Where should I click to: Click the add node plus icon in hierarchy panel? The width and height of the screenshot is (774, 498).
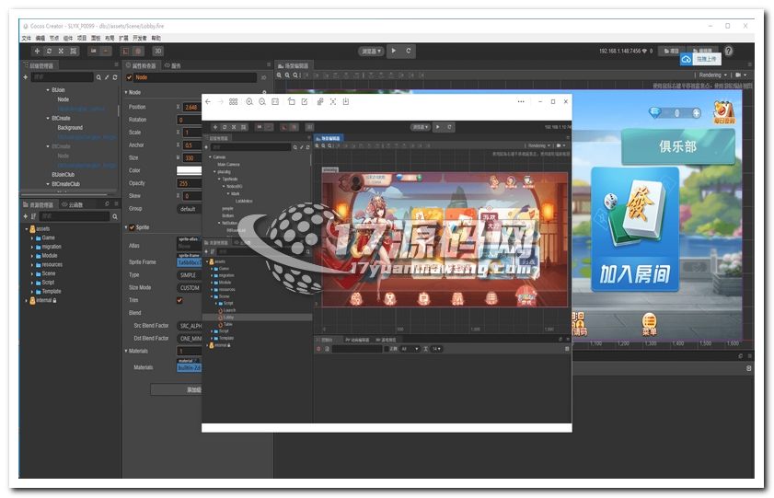[26, 77]
